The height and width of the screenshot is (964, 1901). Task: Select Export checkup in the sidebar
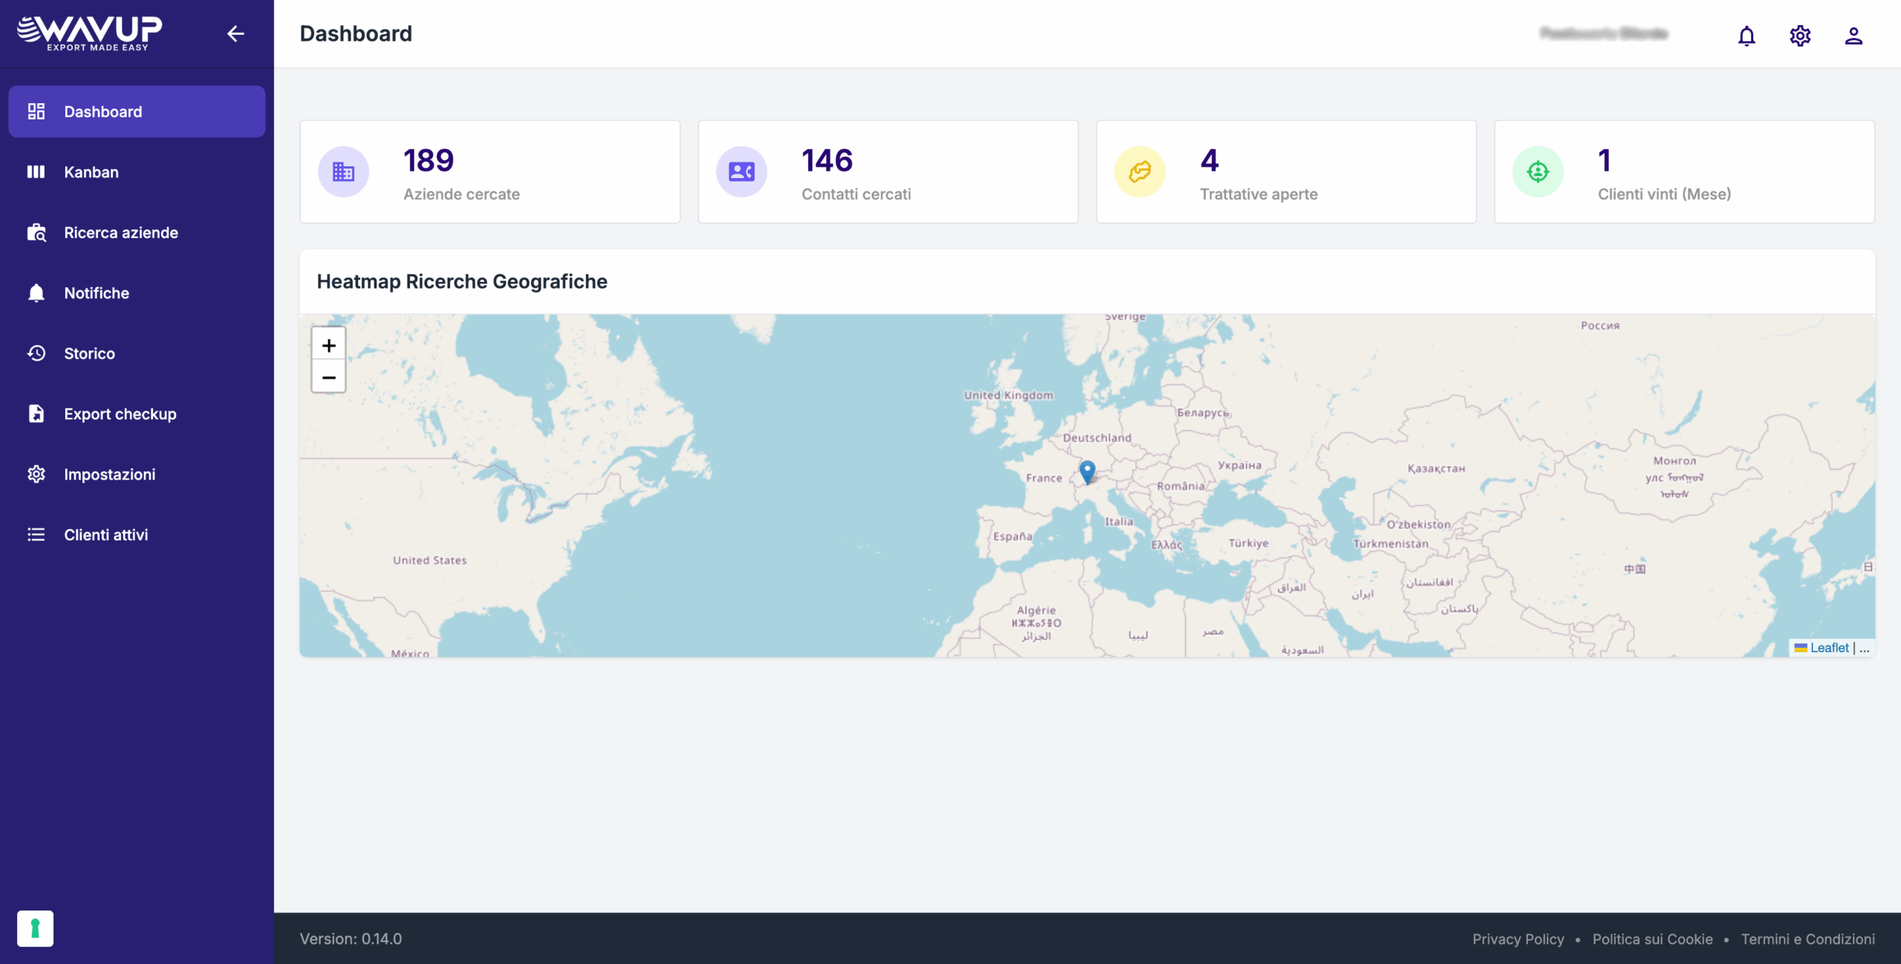[120, 414]
